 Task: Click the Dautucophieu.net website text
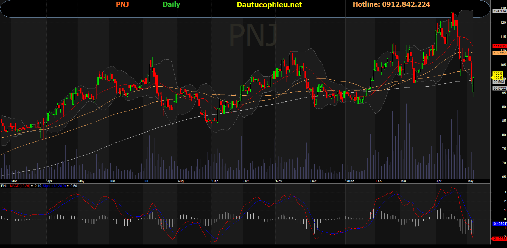[x=269, y=5]
